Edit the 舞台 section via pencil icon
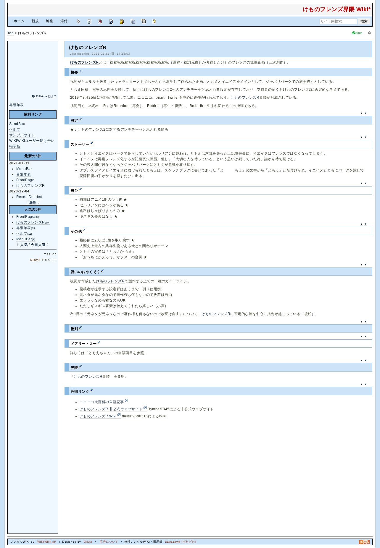The height and width of the screenshot is (548, 380). pyautogui.click(x=80, y=189)
